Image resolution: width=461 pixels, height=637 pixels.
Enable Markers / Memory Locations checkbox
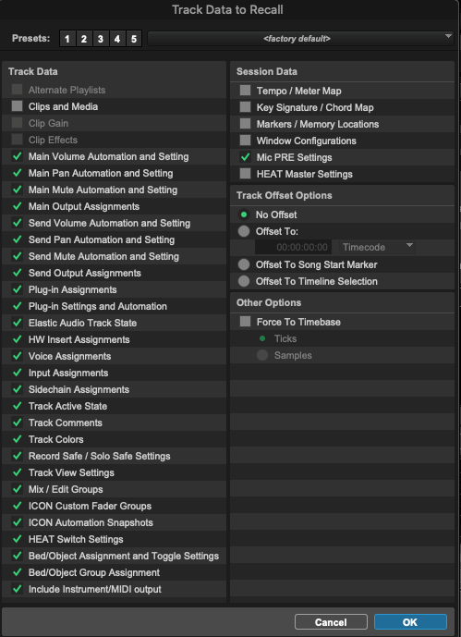click(245, 124)
